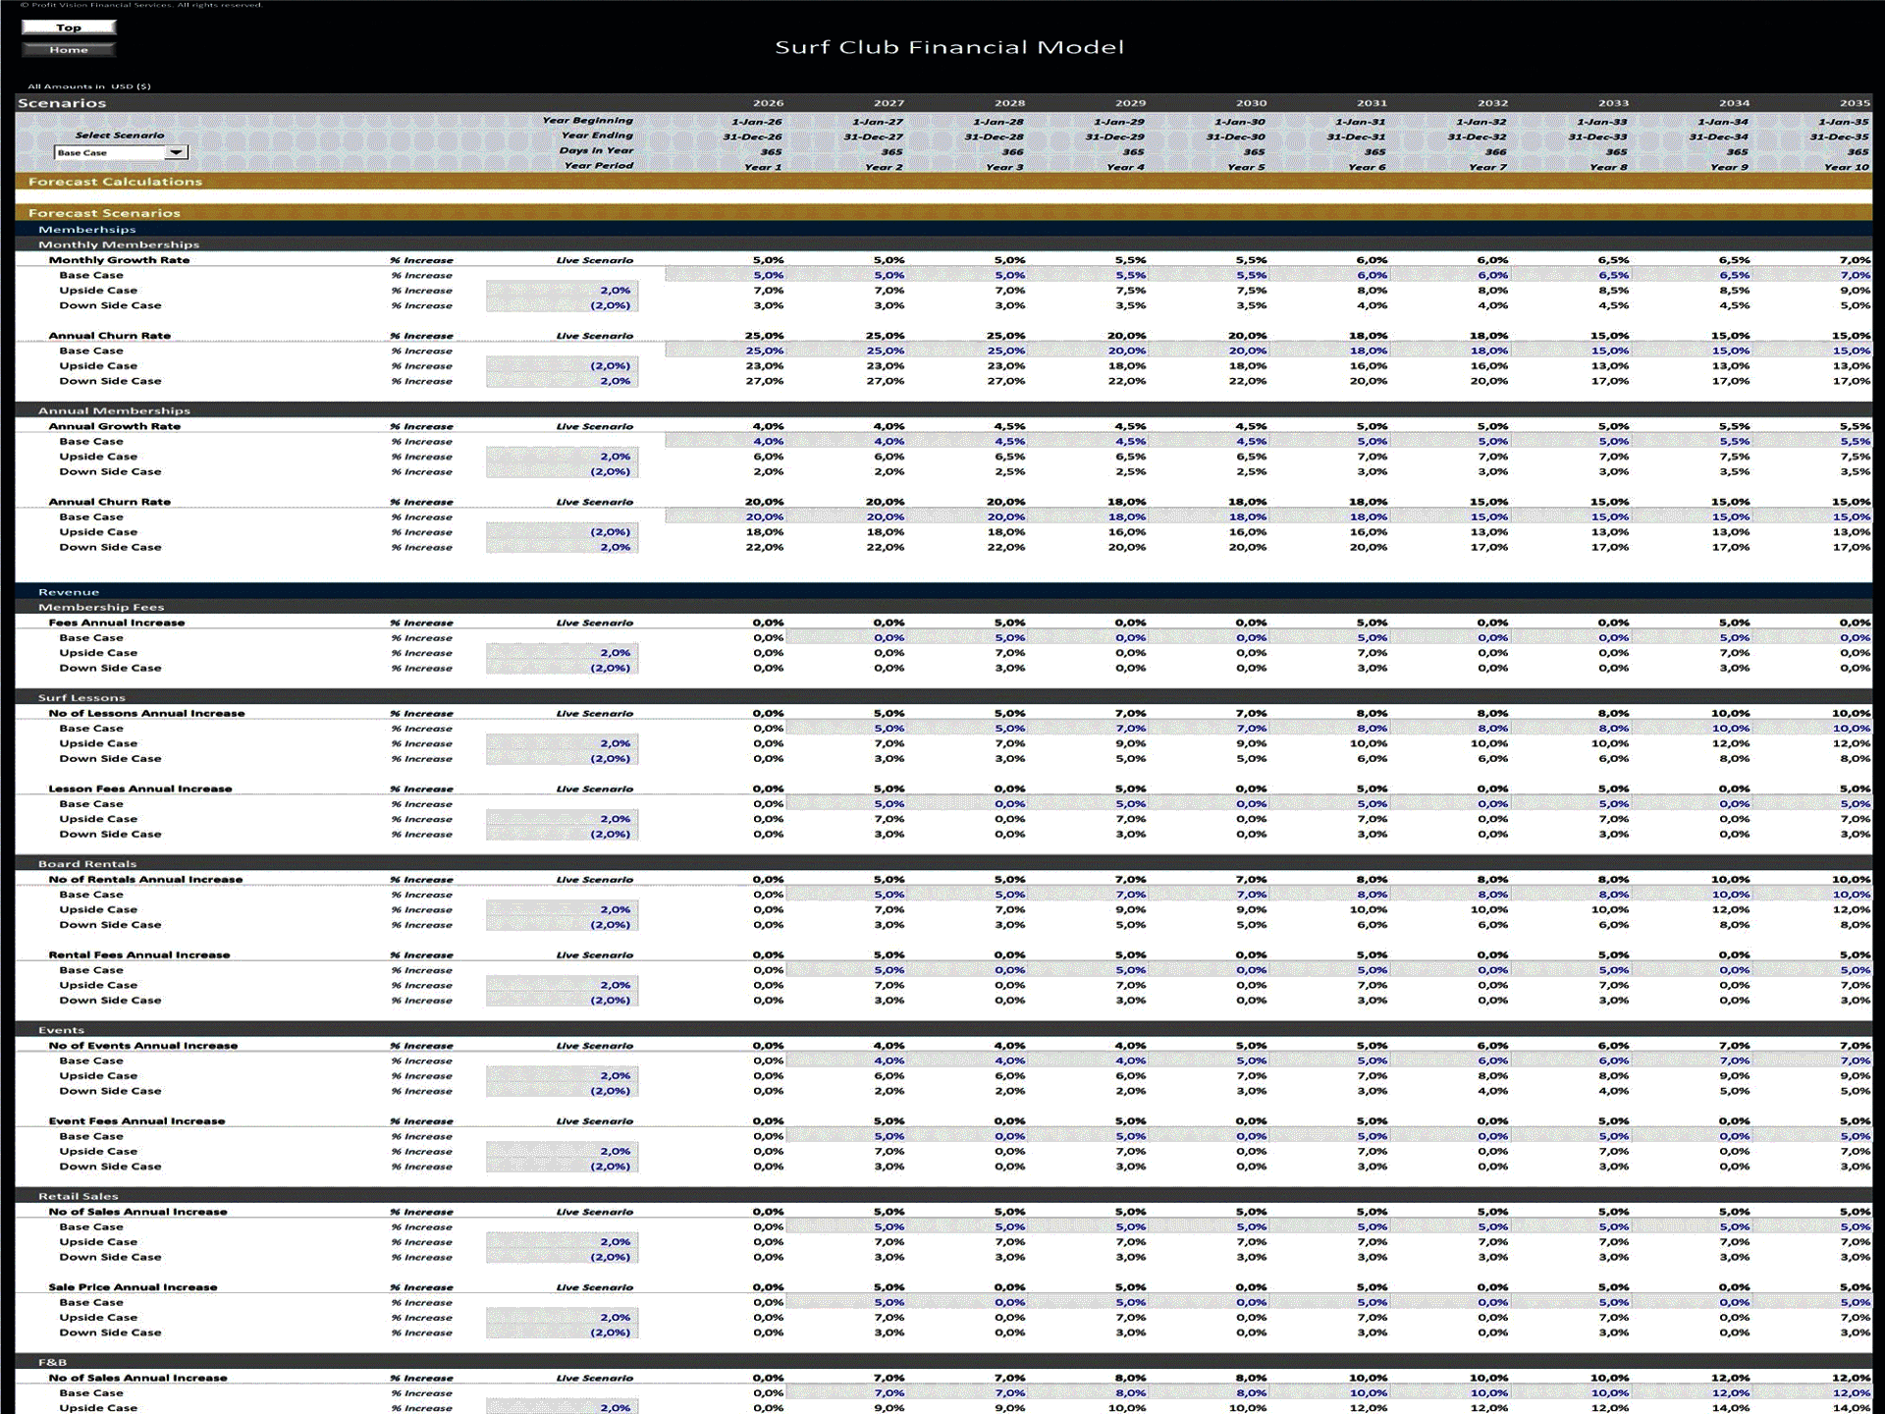Select 2028 Base Case cell for Fees Annual Increase
The height and width of the screenshot is (1414, 1885).
(967, 638)
